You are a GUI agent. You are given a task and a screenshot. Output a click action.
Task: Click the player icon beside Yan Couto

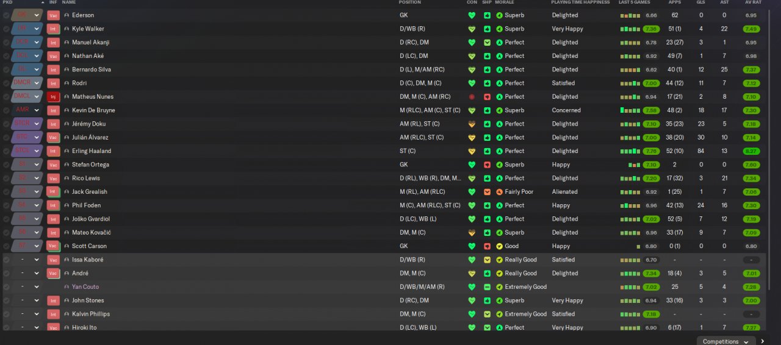67,286
